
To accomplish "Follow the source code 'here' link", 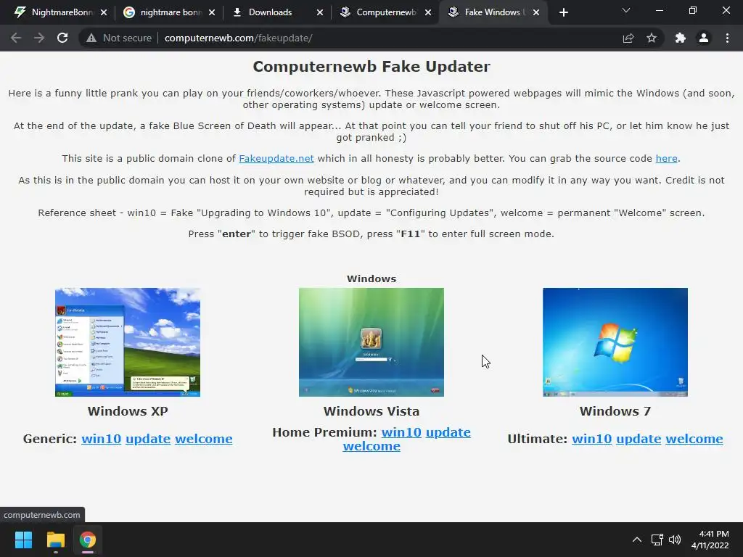I will 666,159.
